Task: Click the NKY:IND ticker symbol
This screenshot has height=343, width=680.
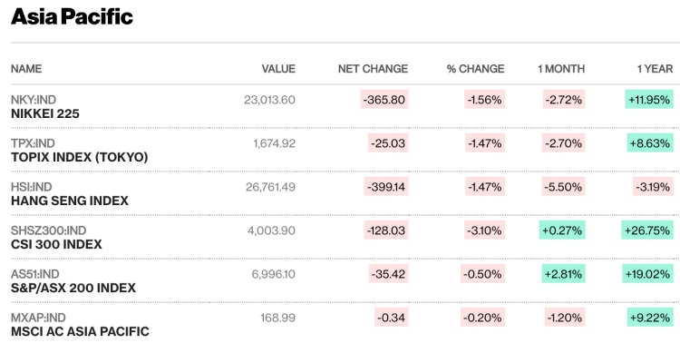Action: [x=34, y=100]
